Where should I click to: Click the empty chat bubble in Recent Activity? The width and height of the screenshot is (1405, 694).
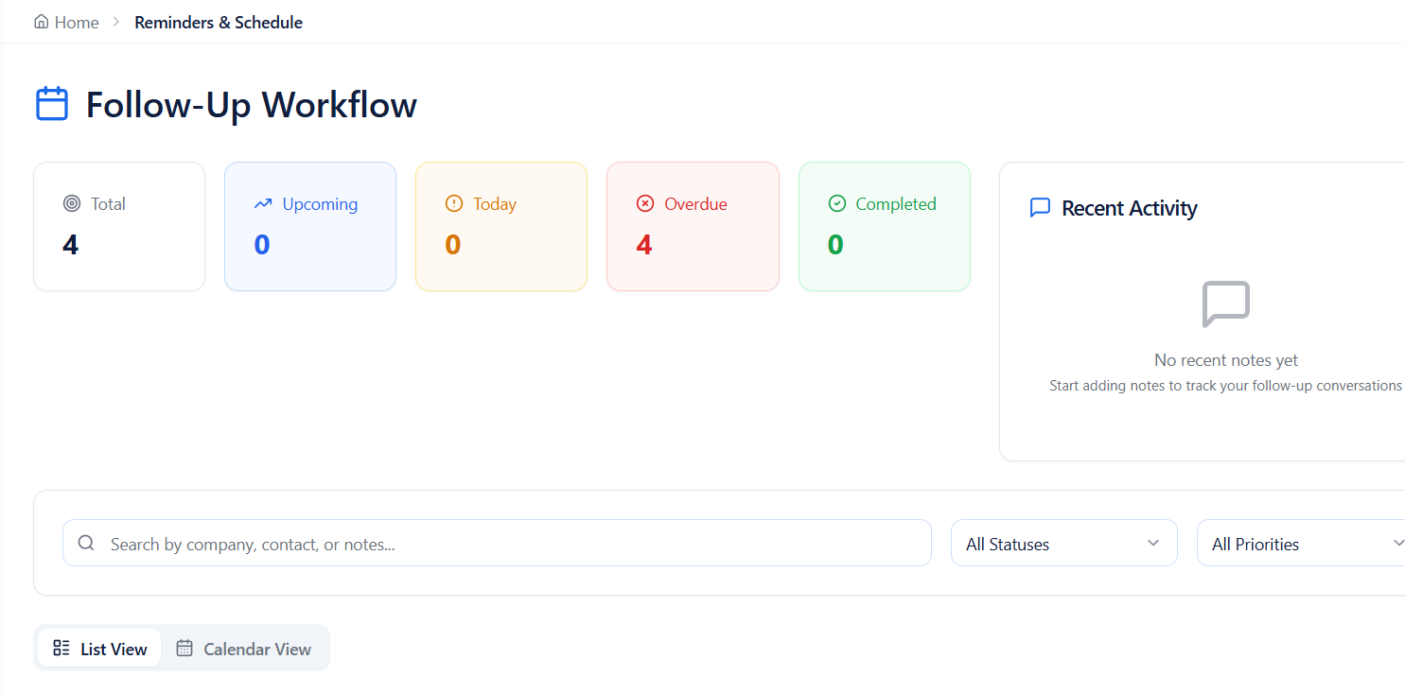[1225, 304]
